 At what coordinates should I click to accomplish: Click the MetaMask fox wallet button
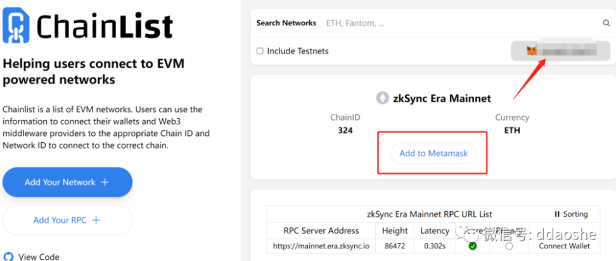pos(560,51)
